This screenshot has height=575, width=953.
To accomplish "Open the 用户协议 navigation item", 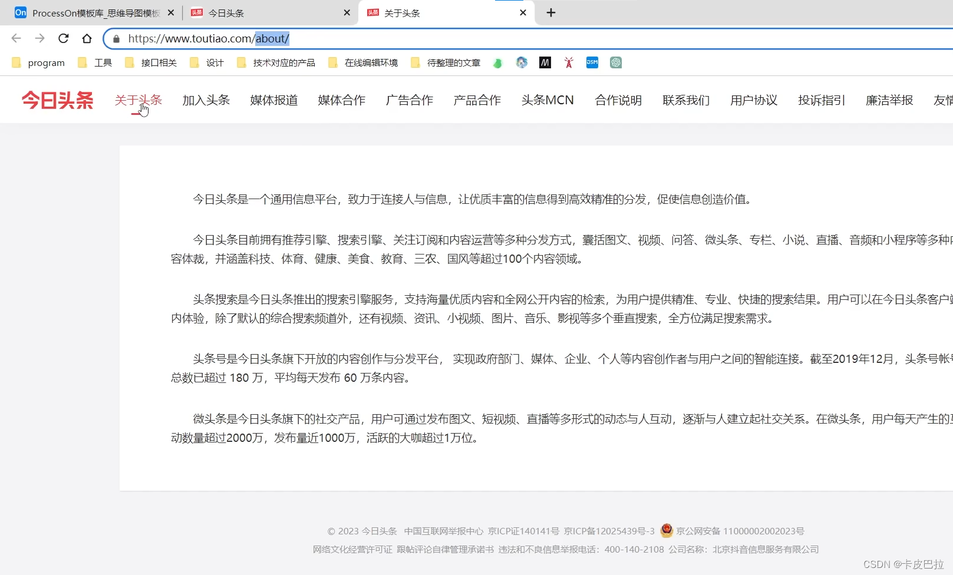I will (754, 100).
